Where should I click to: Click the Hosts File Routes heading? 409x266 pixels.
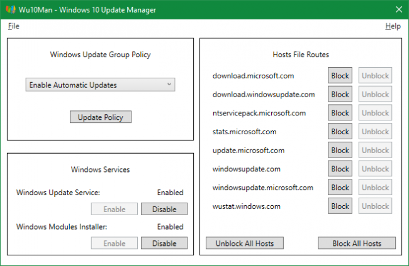pyautogui.click(x=301, y=55)
